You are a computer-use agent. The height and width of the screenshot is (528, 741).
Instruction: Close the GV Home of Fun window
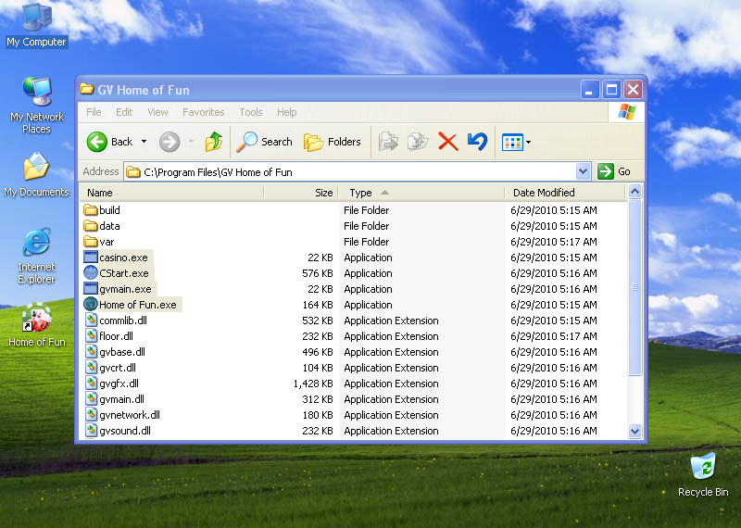coord(634,89)
